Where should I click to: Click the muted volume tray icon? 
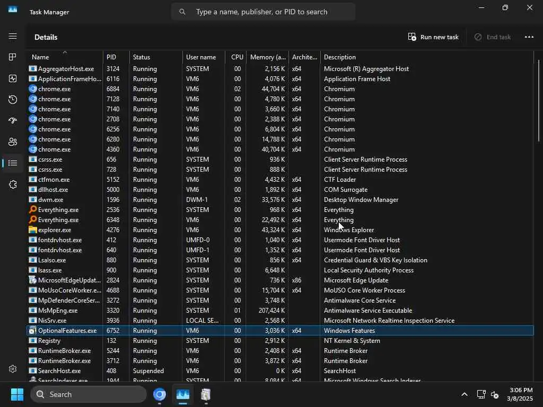tap(495, 394)
